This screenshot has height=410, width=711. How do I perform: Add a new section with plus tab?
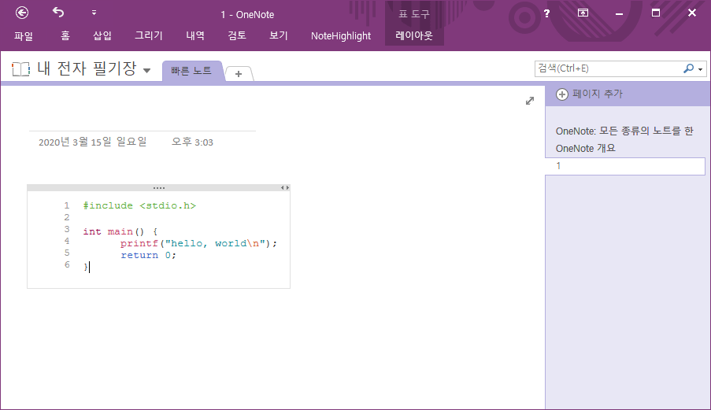coord(239,74)
